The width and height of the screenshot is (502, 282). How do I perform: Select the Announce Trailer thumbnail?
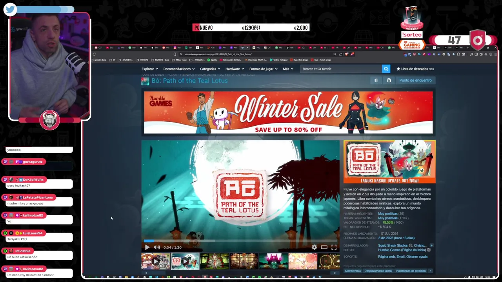click(x=156, y=261)
